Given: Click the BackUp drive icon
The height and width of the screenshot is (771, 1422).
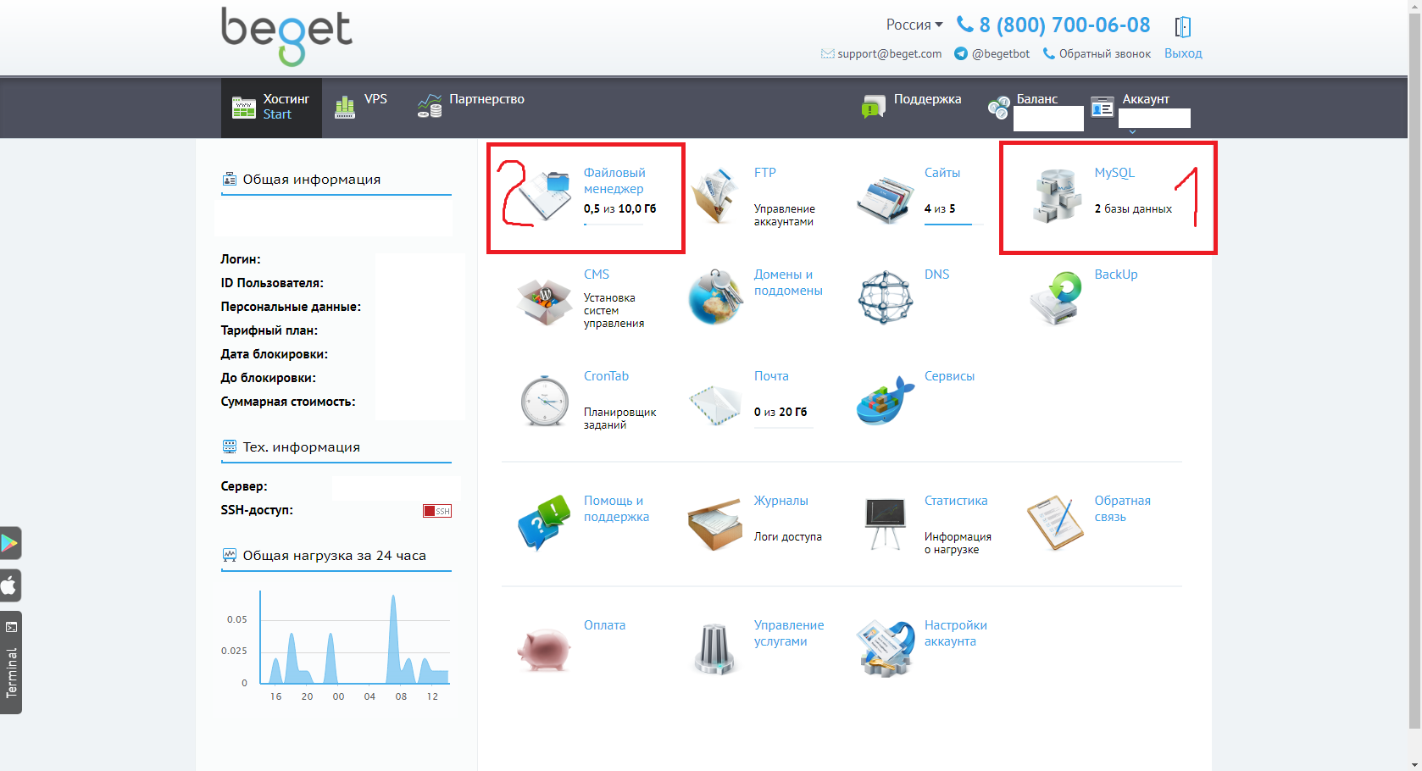Looking at the screenshot, I should coord(1056,298).
